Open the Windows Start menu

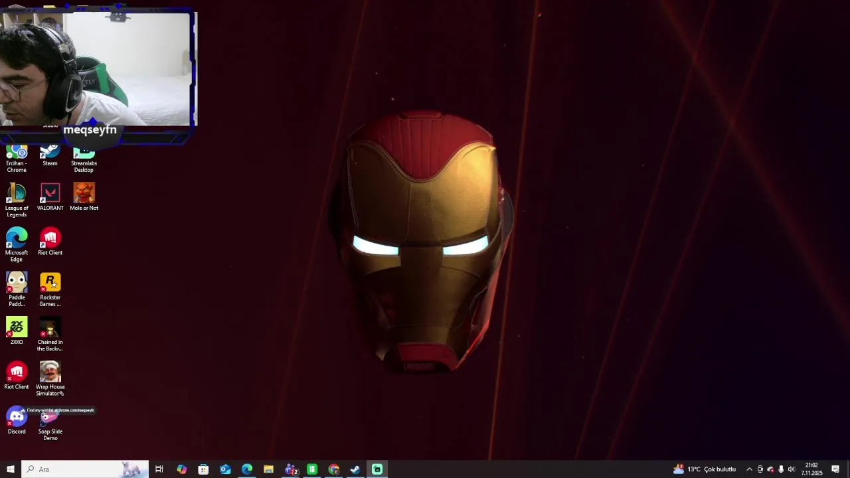tap(11, 469)
